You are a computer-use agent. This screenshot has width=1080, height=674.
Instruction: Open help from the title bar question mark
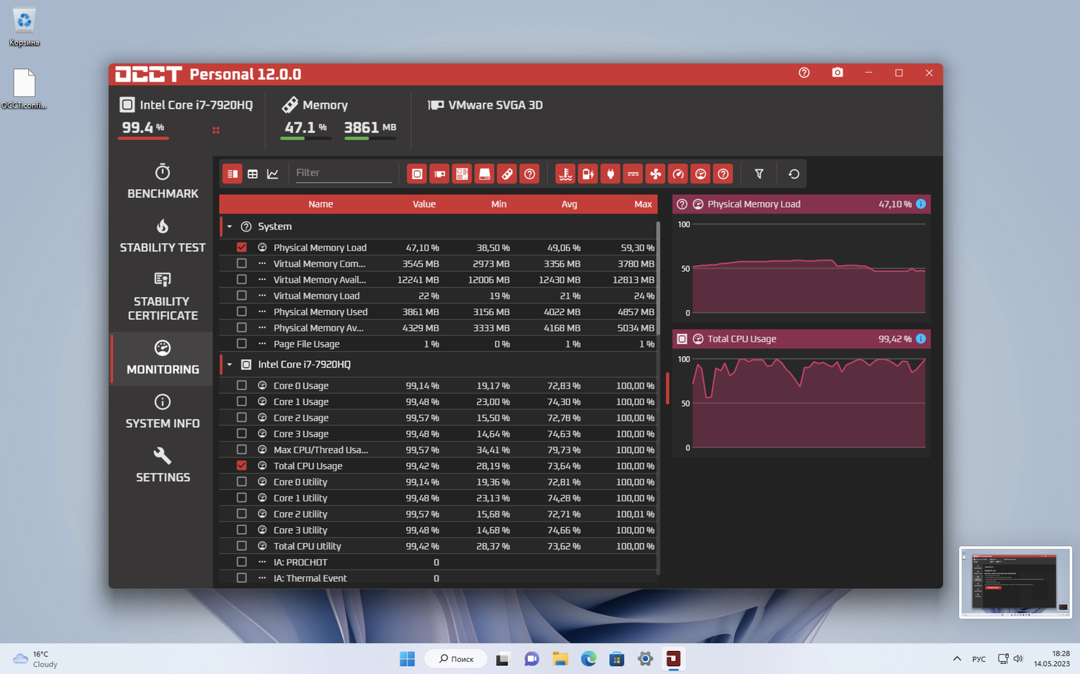[x=804, y=73]
